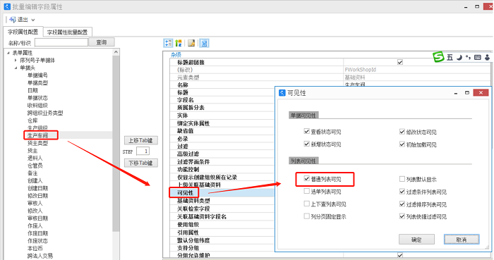Click the categorized view icon in property toolbar
This screenshot has height=260, width=494.
(x=168, y=43)
